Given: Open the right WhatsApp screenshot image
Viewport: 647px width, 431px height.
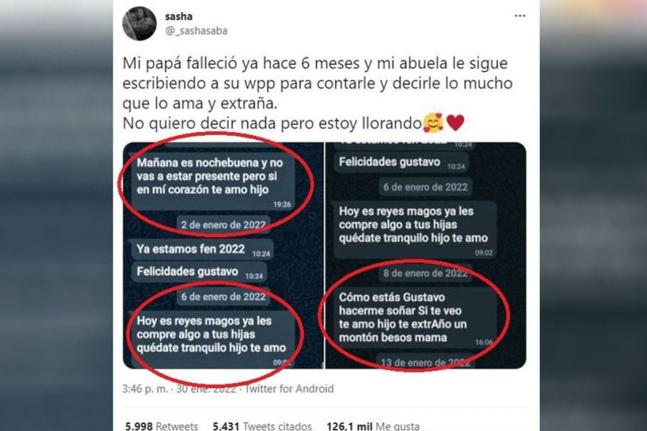Looking at the screenshot, I should [x=426, y=255].
